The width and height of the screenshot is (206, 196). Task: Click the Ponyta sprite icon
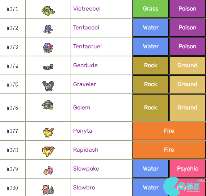tap(49, 132)
